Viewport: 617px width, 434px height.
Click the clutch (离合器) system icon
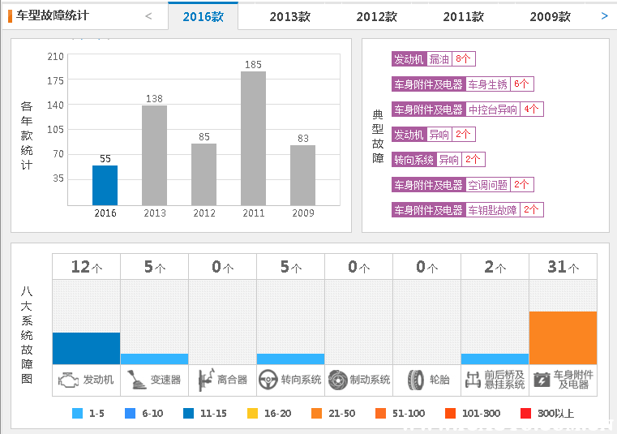204,379
